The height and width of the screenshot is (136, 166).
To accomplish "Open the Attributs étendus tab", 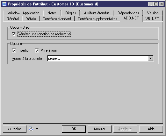I will [97, 13].
